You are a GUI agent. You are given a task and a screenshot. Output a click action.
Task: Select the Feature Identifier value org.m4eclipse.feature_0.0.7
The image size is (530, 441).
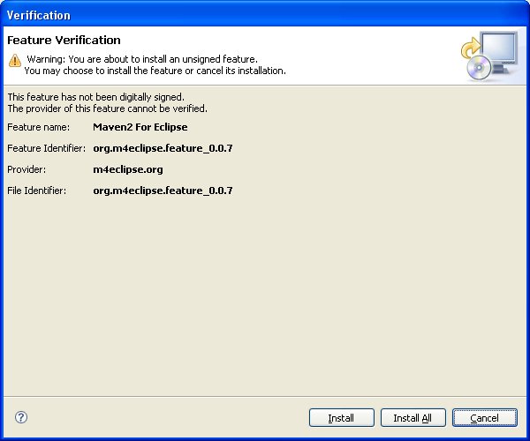163,148
